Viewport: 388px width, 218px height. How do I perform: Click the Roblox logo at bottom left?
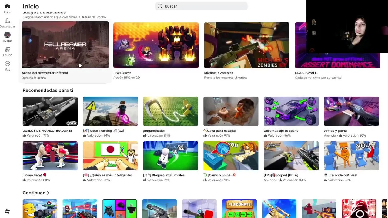(x=7, y=211)
